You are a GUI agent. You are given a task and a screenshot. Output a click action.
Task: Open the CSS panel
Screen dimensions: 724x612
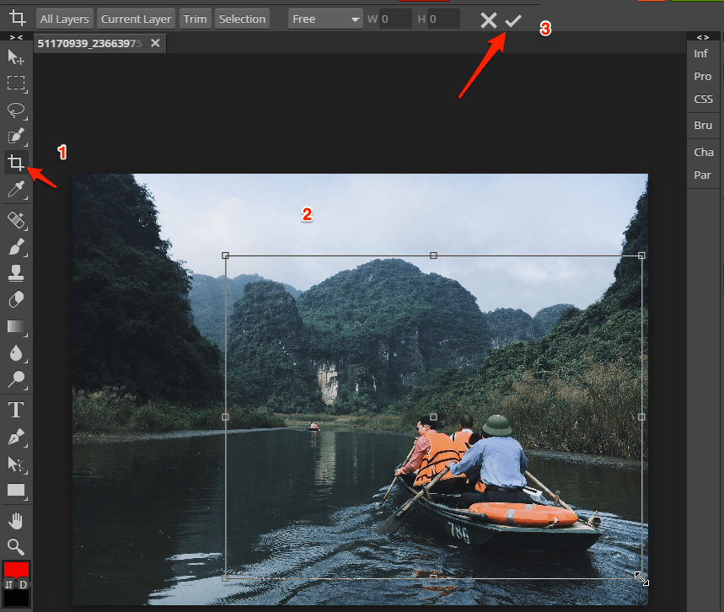pyautogui.click(x=703, y=99)
